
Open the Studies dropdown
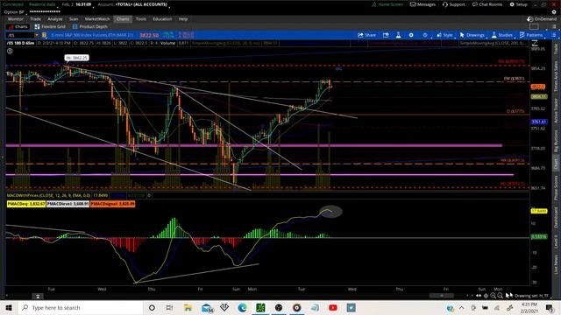(x=502, y=35)
